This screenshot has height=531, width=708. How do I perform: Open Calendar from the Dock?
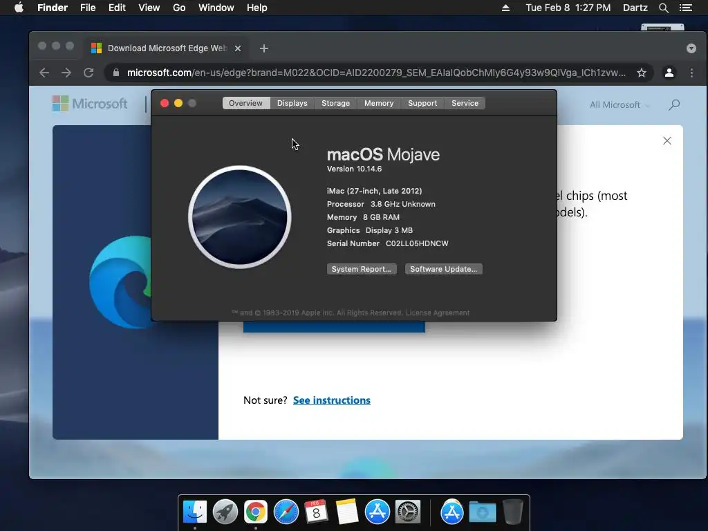point(316,512)
